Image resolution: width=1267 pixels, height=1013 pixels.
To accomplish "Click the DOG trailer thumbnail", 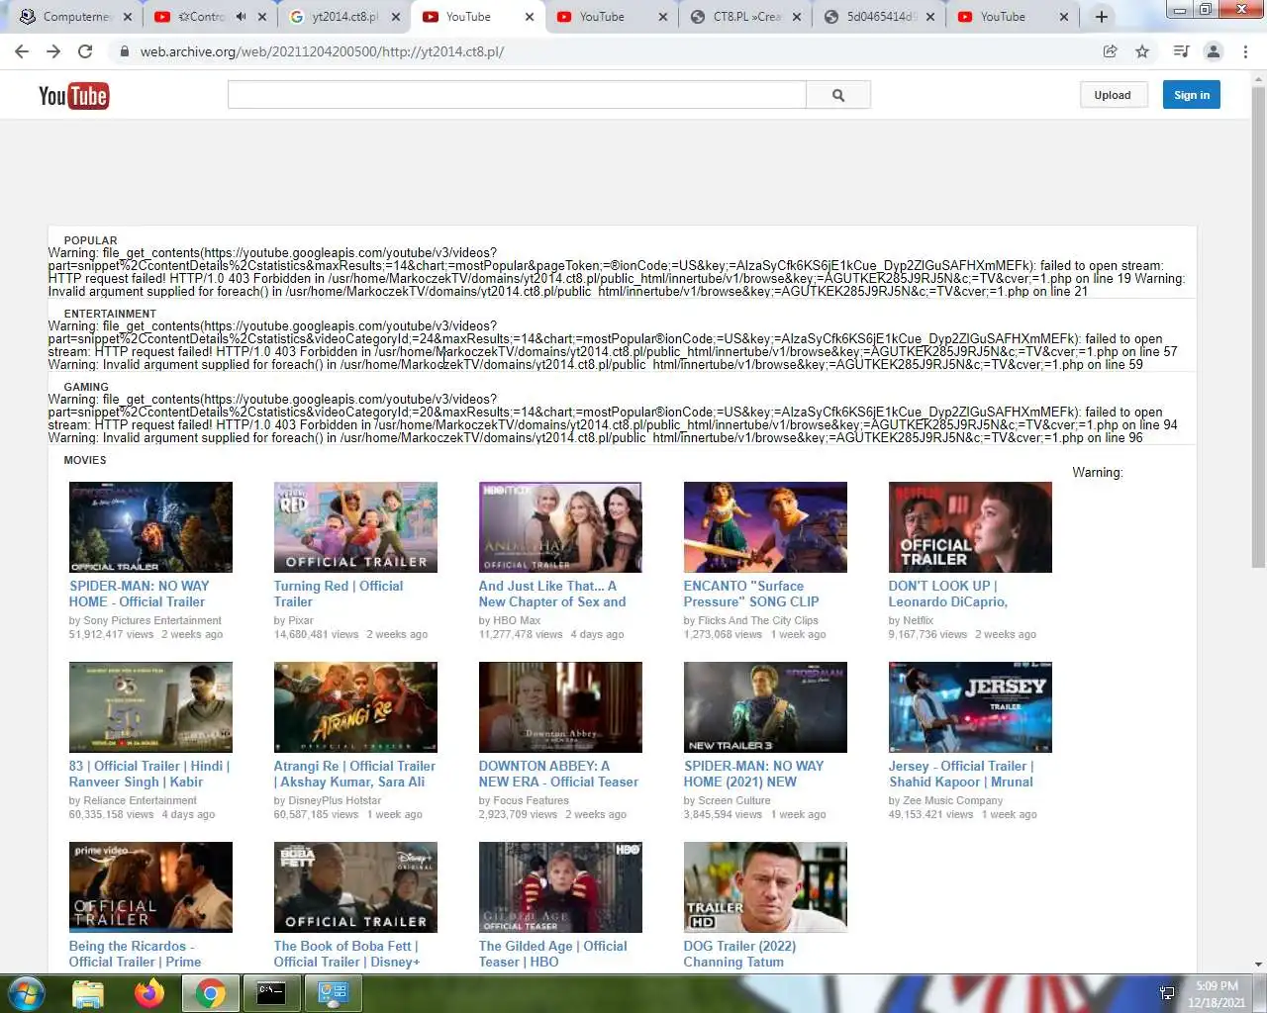I will (765, 887).
